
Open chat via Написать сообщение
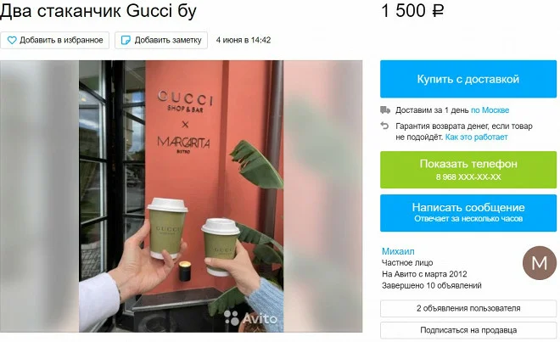pyautogui.click(x=468, y=213)
